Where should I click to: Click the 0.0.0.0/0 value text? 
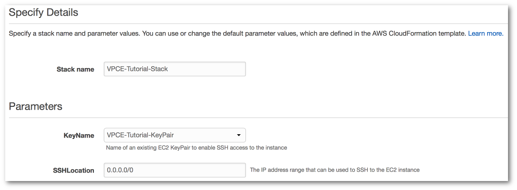(x=120, y=170)
